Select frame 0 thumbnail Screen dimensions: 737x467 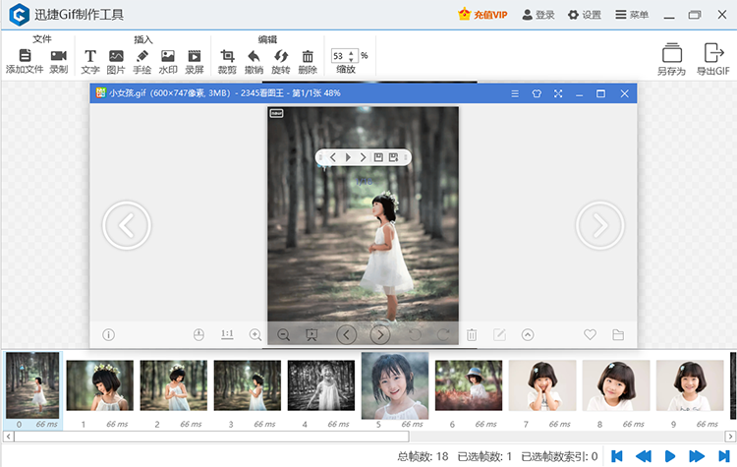click(32, 385)
